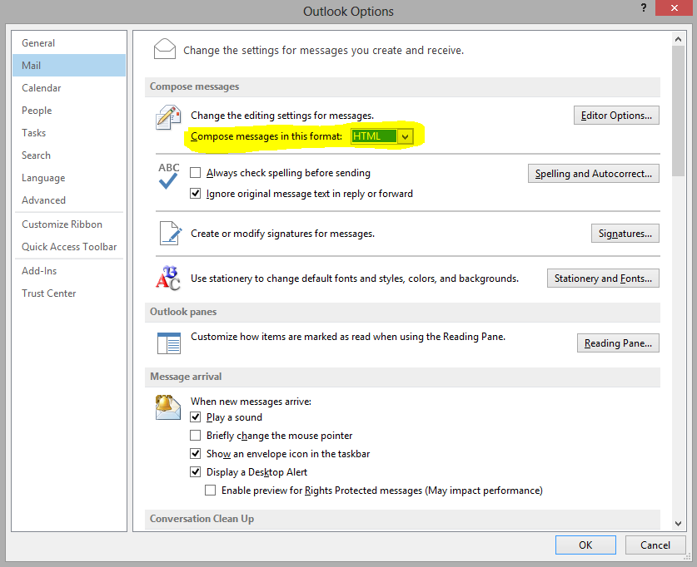Click the stationery ABC fonts icon
697x567 pixels.
(168, 279)
